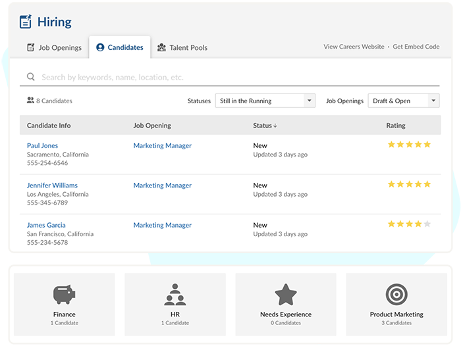The width and height of the screenshot is (461, 346).
Task: Set James Garcia rating to five stars
Action: (427, 224)
